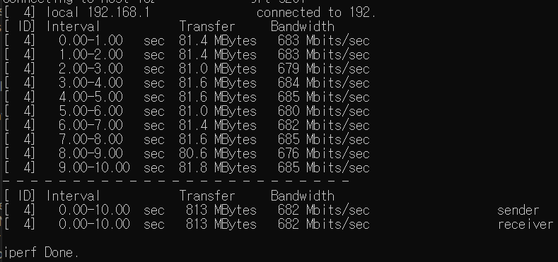Click the sender row 813 MBytes value
The height and width of the screenshot is (262, 558).
[x=221, y=210]
